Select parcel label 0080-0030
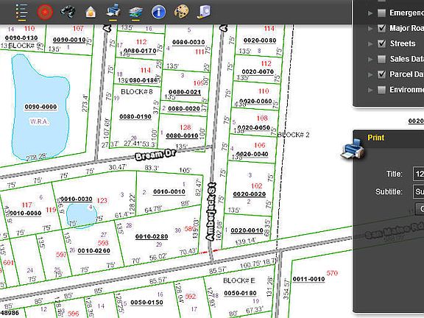The width and height of the screenshot is (424, 318). tap(188, 43)
